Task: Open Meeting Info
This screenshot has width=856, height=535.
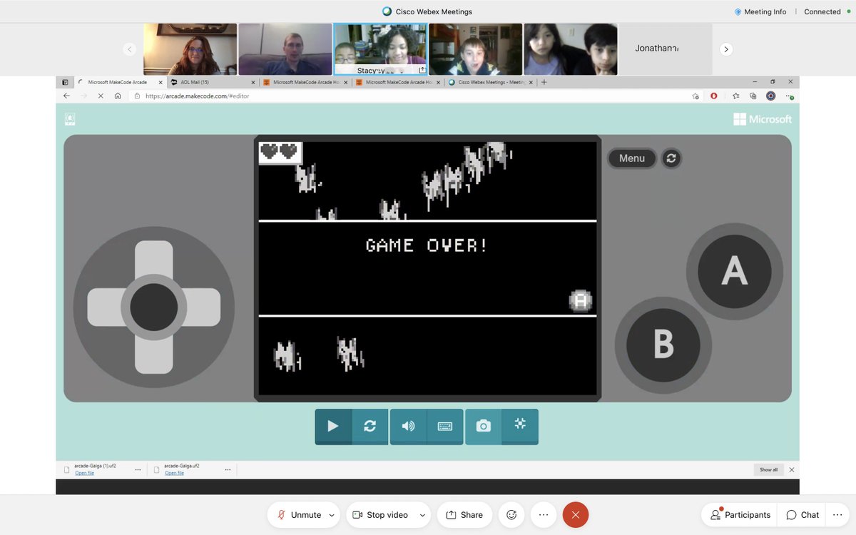Action: tap(760, 11)
